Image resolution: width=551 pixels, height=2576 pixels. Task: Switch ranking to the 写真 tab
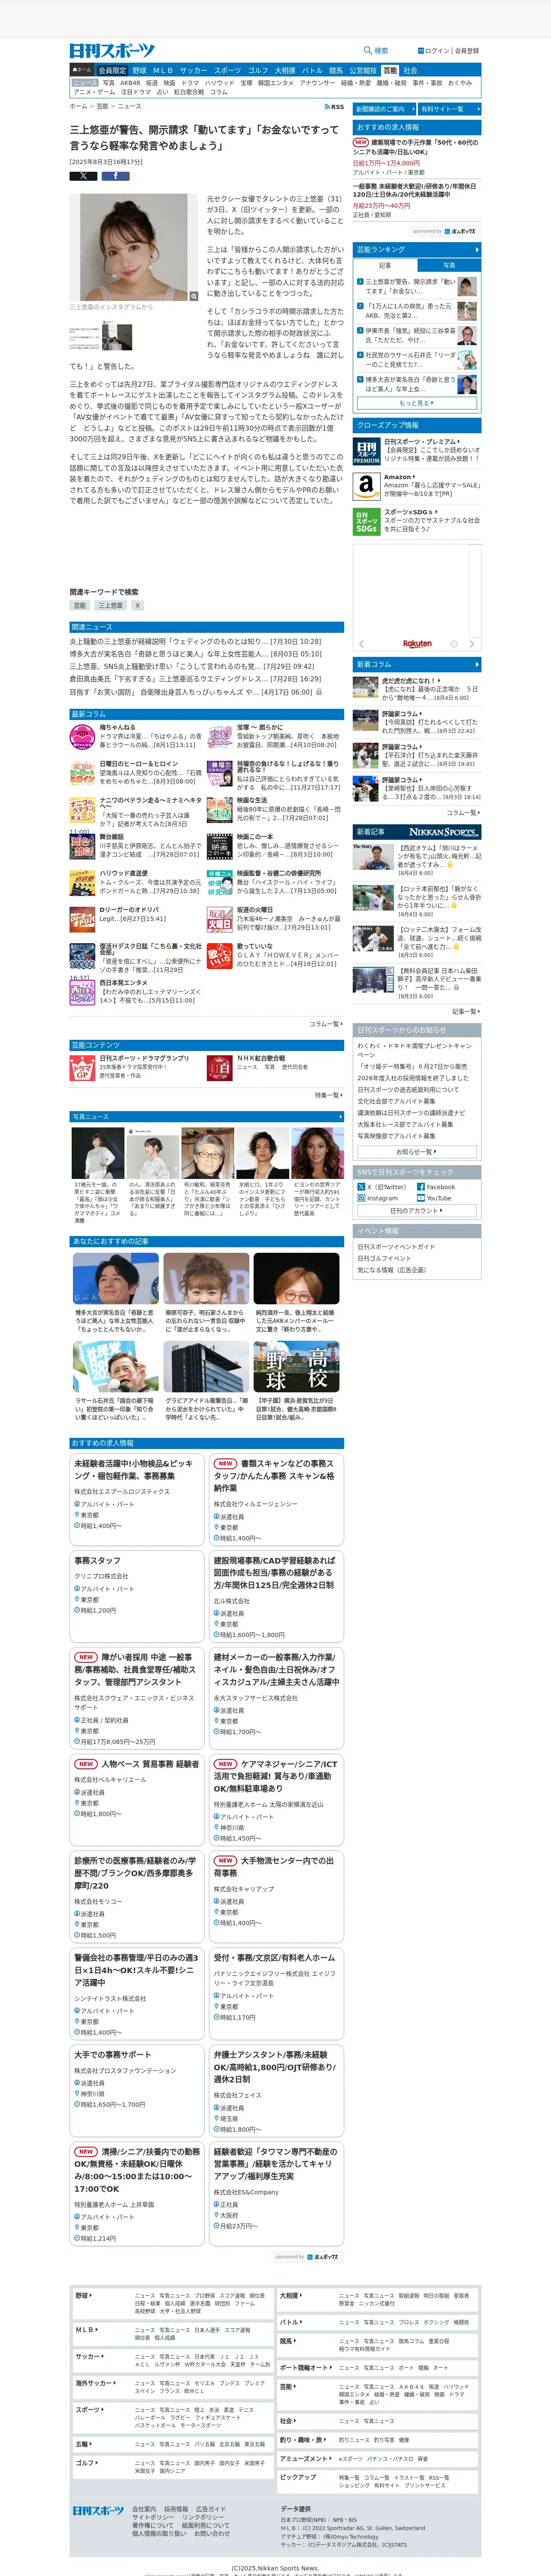pyautogui.click(x=449, y=265)
